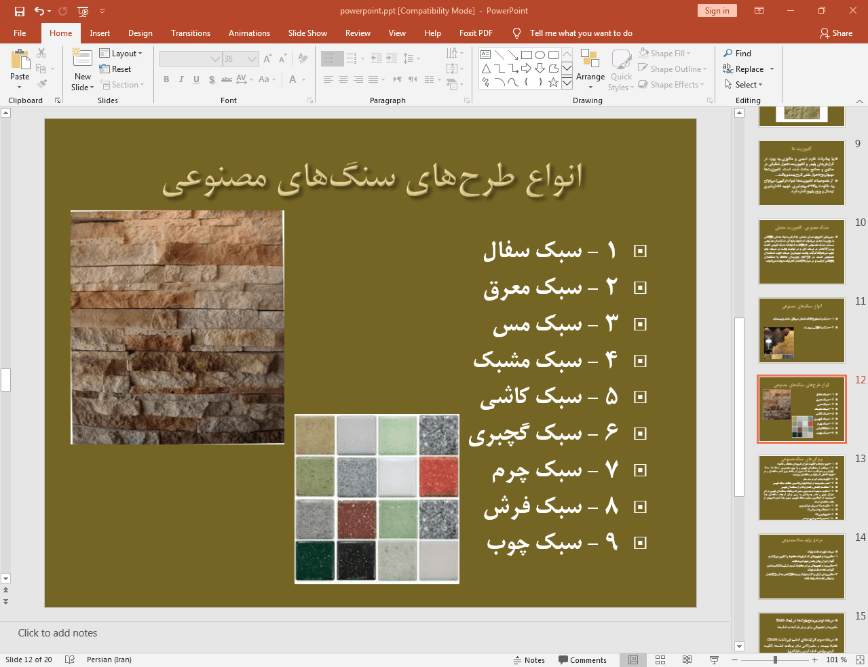Click the Persian (Iran) language indicator
This screenshot has height=667, width=868.
click(x=109, y=660)
